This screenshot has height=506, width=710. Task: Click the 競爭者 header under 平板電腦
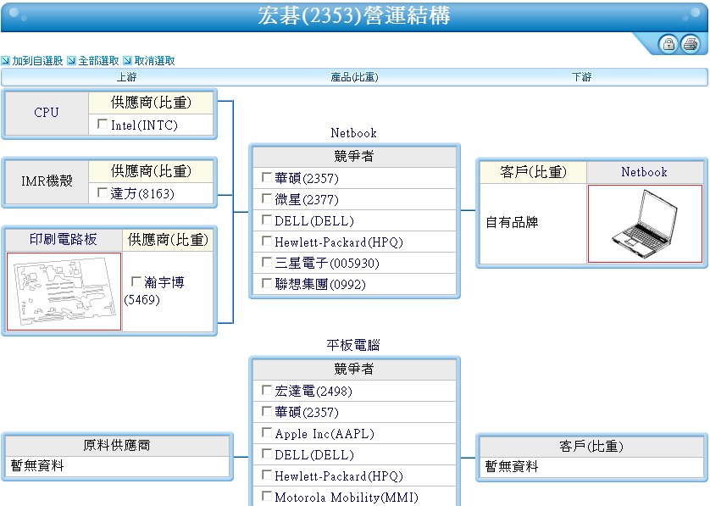354,370
